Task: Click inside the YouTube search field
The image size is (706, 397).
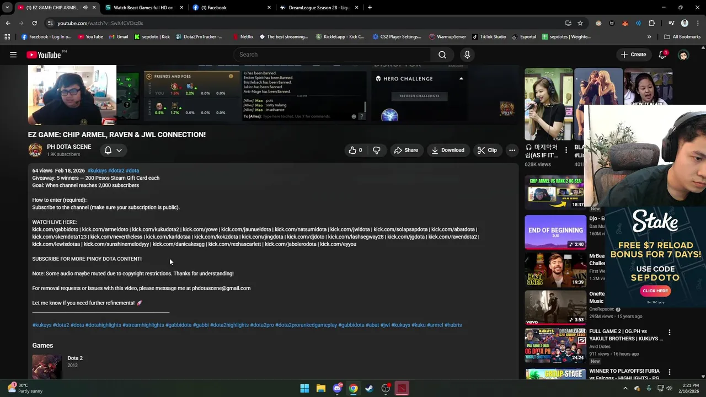Action: (333, 55)
